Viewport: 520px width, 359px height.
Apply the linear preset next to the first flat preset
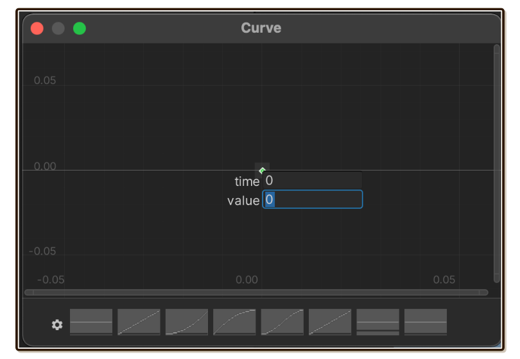[139, 322]
